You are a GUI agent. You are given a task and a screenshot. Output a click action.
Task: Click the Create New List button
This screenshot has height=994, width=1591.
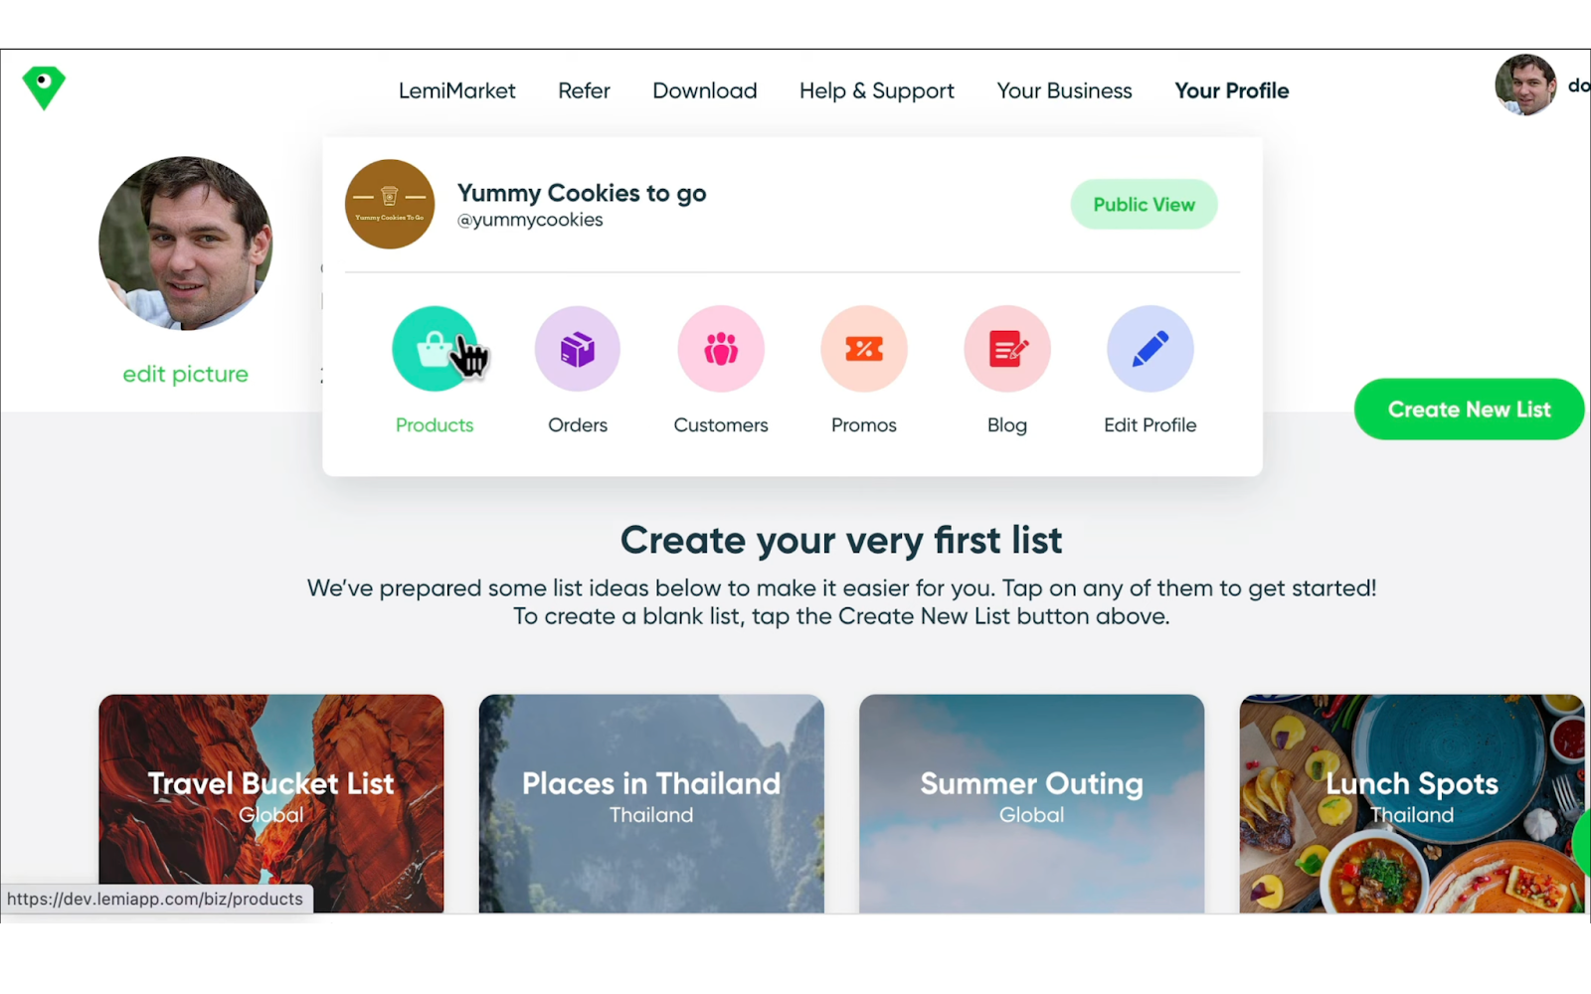(x=1469, y=409)
